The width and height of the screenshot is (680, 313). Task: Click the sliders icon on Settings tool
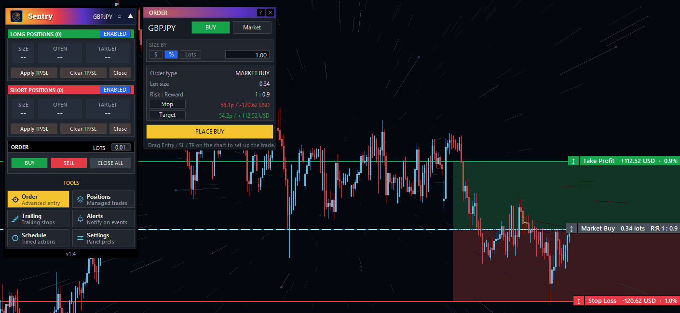(80, 238)
